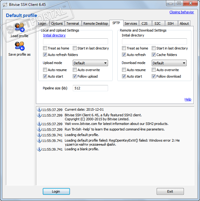Click the Load profile icon

coord(20,27)
